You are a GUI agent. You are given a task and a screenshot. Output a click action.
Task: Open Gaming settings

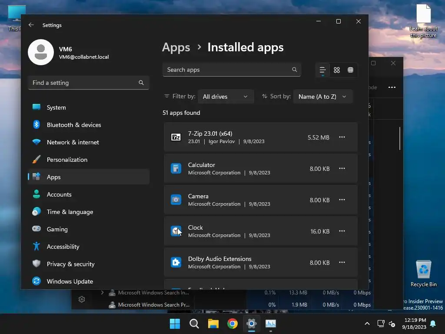pos(89,229)
